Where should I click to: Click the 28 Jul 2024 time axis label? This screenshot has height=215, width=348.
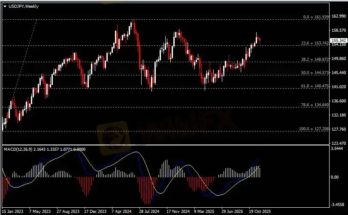tap(151, 212)
